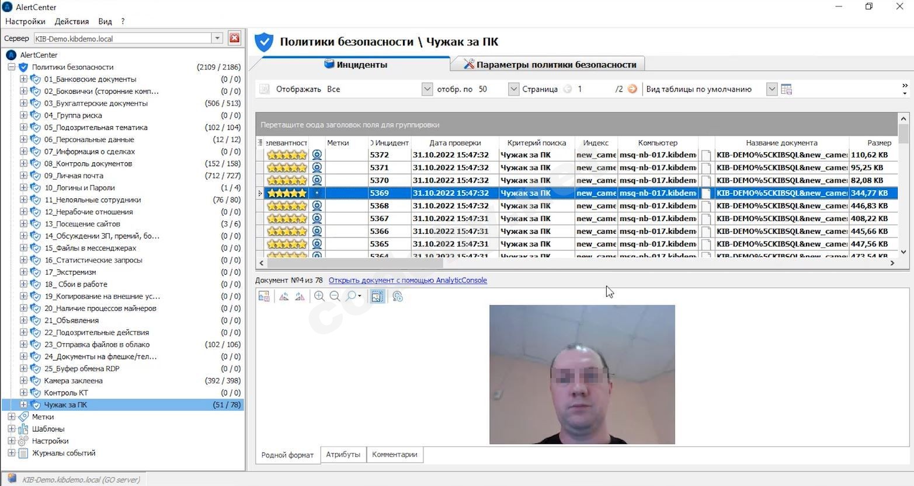Viewport: 914px width, 486px height.
Task: Zoom out of the webcam image
Action: coord(335,296)
